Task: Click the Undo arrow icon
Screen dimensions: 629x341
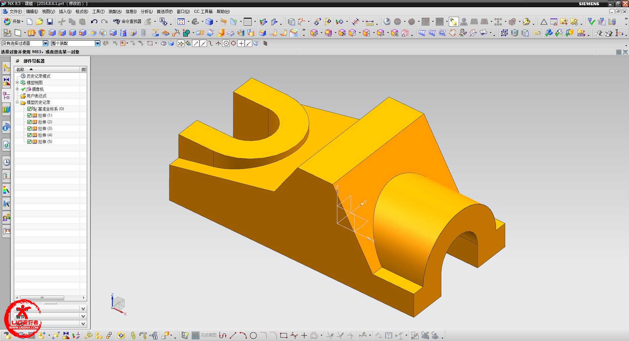Action: pyautogui.click(x=94, y=22)
